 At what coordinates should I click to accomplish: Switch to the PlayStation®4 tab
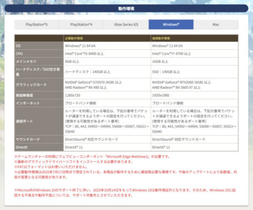(x=81, y=25)
